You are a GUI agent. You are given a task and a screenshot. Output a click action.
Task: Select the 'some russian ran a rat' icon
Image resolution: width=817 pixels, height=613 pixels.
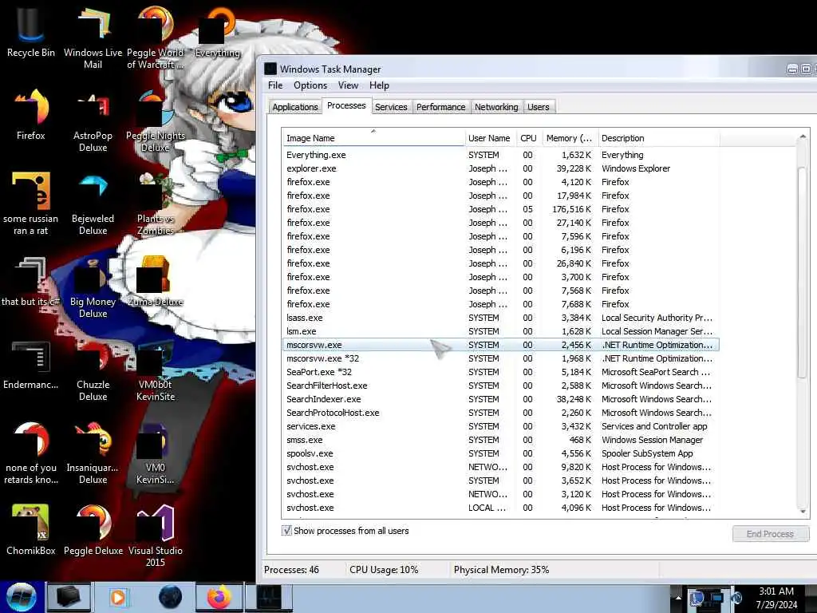point(30,204)
